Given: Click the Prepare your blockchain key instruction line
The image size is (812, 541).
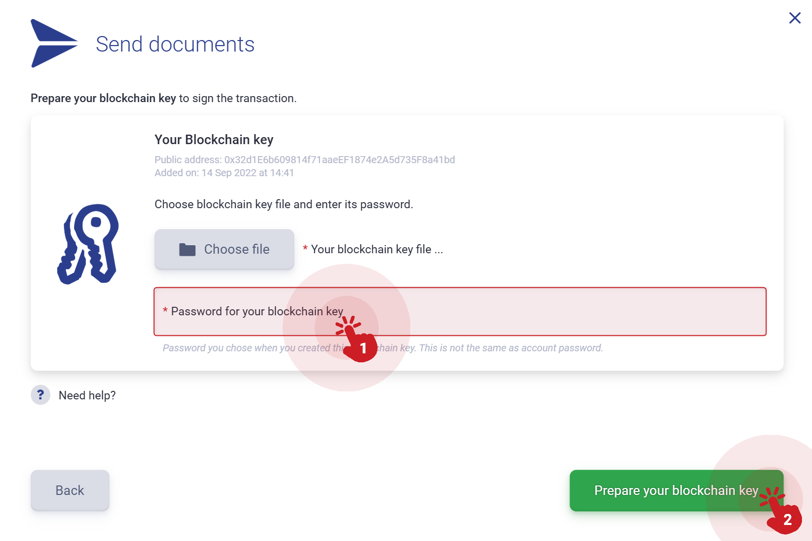Looking at the screenshot, I should click(163, 98).
